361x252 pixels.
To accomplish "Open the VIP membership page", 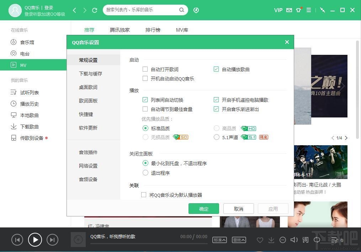I will click(x=278, y=10).
